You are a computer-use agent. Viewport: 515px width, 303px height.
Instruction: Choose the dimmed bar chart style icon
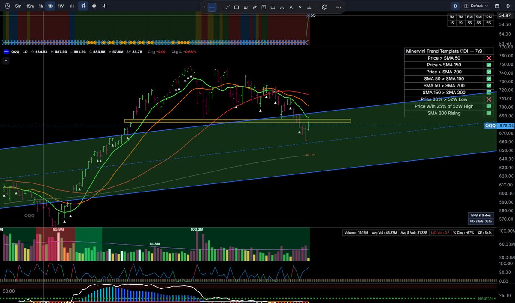tap(73, 6)
